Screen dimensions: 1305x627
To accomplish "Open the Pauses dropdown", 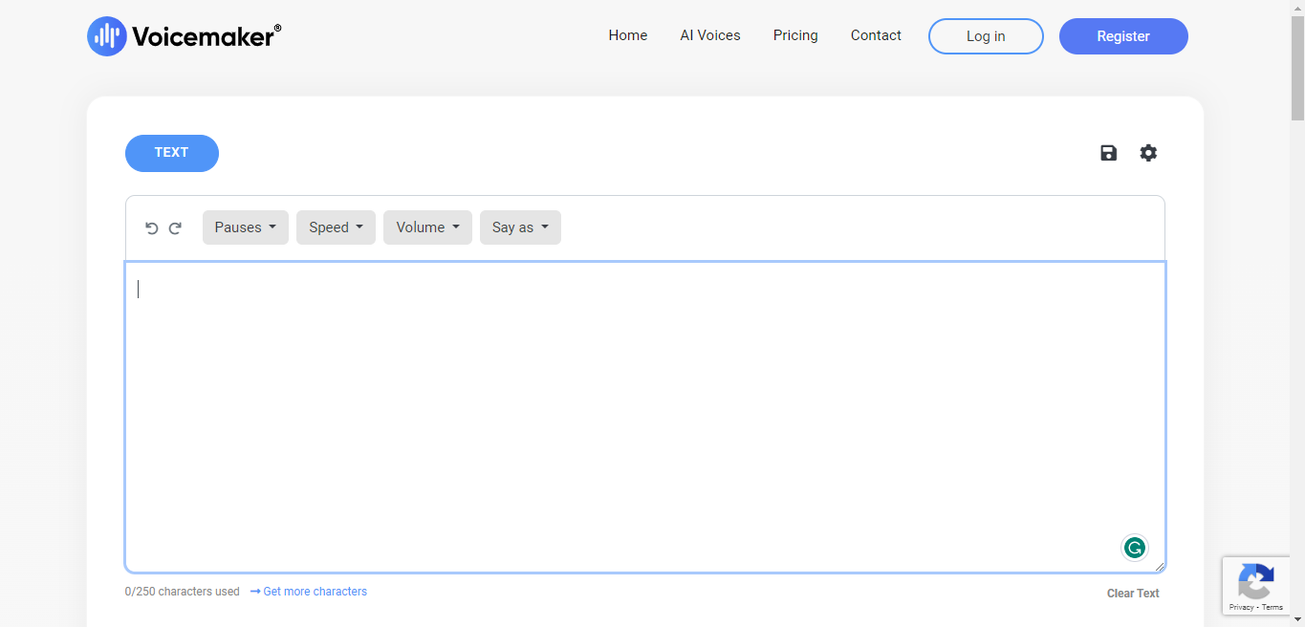I will coord(246,227).
